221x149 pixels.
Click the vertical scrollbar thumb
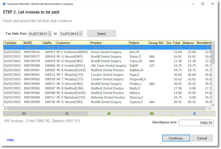coord(213,54)
